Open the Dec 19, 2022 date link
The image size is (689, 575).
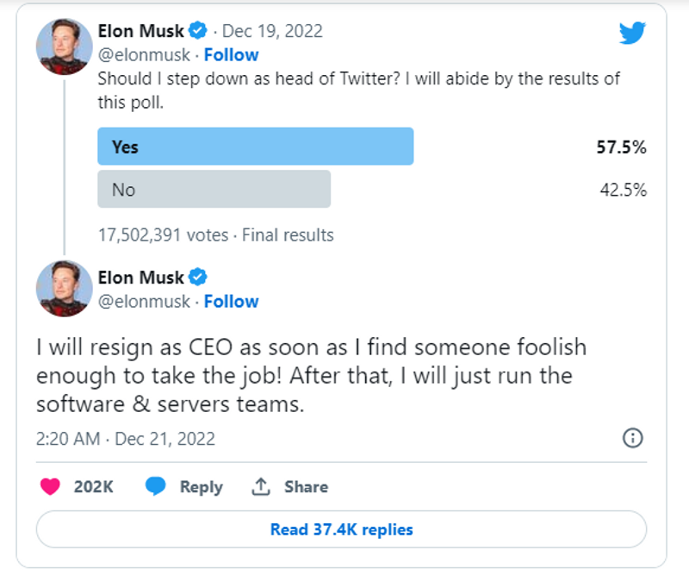tap(272, 32)
